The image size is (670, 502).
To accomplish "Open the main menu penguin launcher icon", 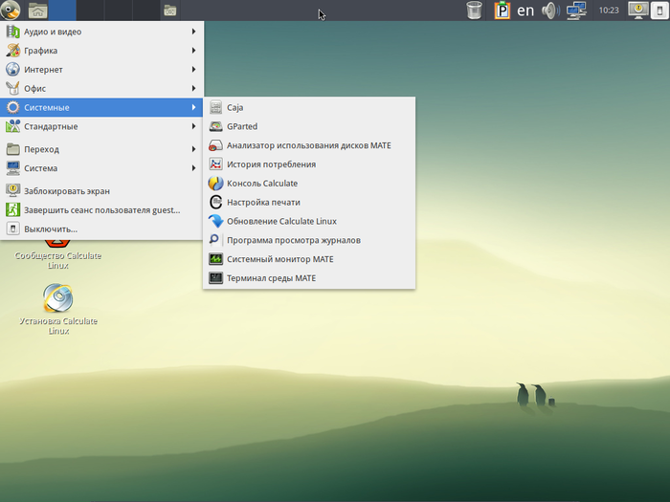I will (11, 10).
